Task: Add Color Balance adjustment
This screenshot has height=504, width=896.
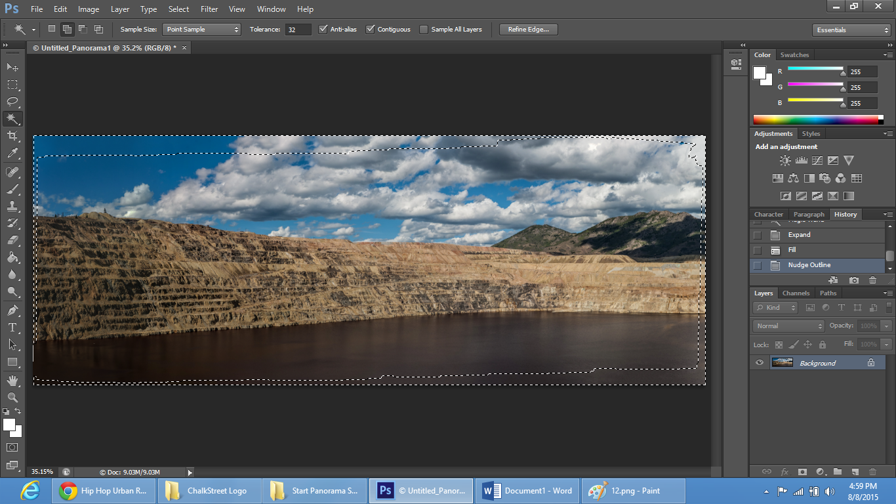Action: point(793,178)
